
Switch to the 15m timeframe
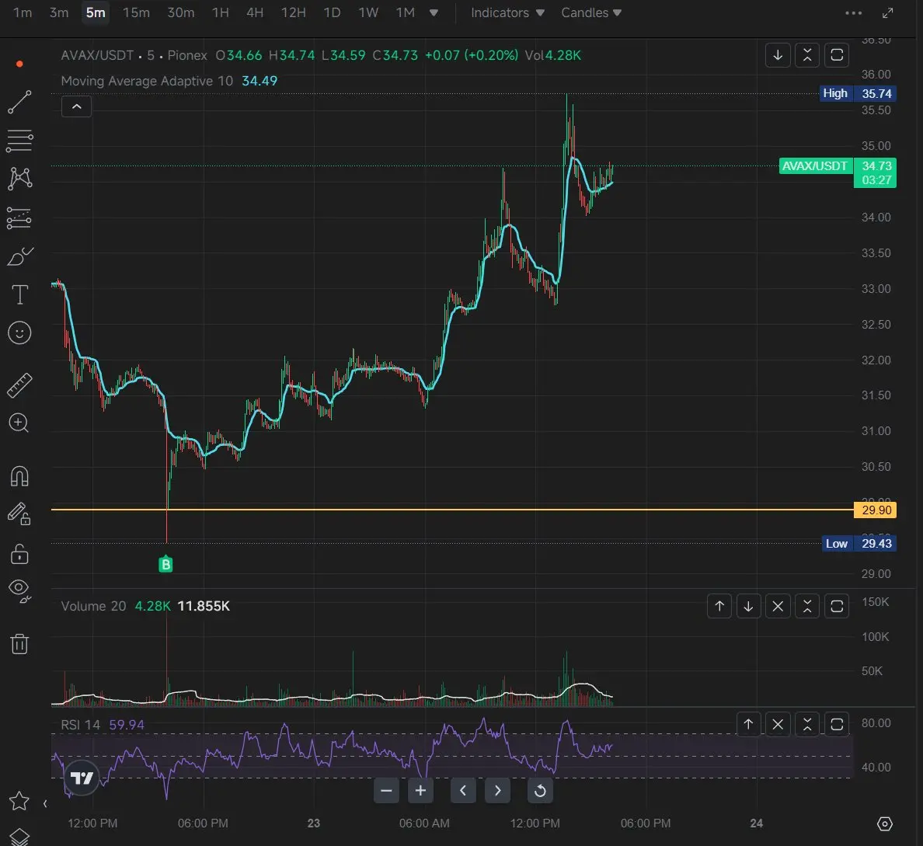pos(136,13)
